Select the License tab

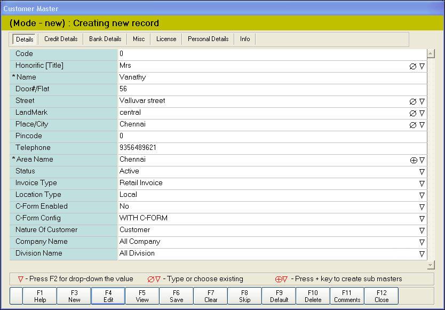[x=166, y=39]
